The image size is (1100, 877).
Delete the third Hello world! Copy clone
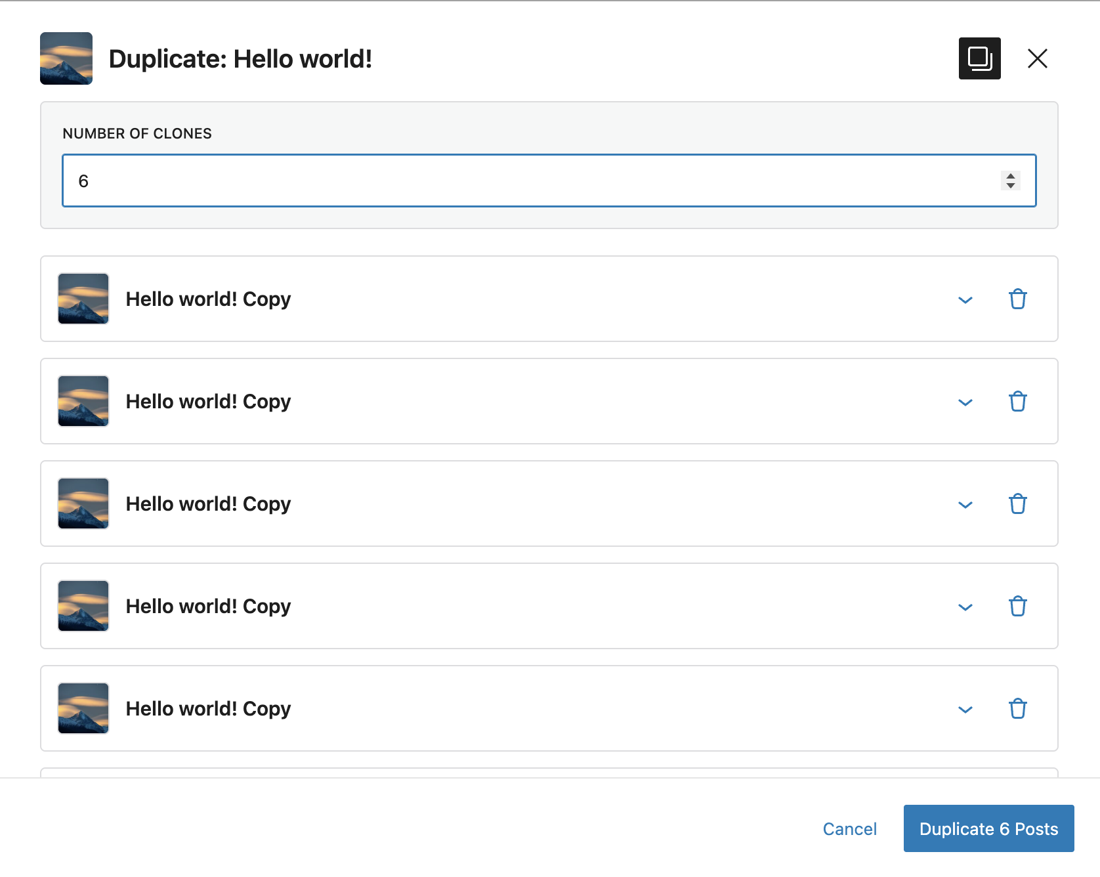(x=1018, y=504)
